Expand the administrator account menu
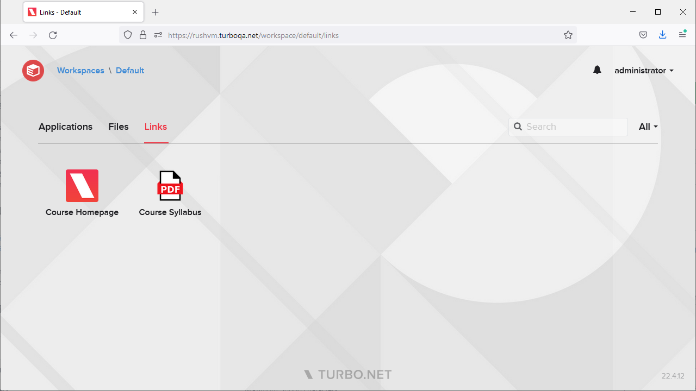 pos(644,71)
